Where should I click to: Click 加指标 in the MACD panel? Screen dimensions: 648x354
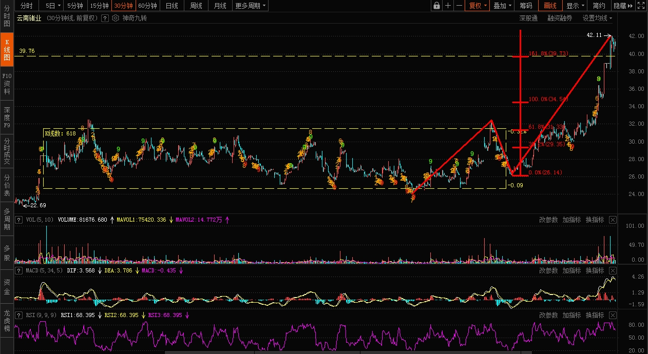(x=571, y=270)
